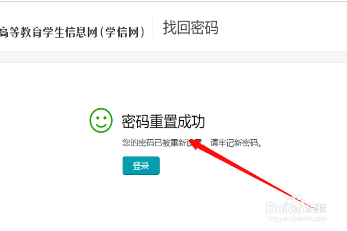Image resolution: width=347 pixels, height=231 pixels.
Task: Click the teal 登录 button
Action: (141, 166)
